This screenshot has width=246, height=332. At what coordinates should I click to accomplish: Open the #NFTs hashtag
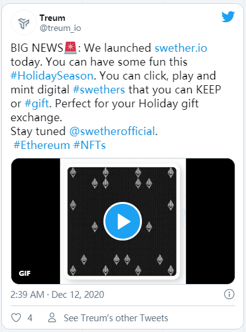point(90,145)
